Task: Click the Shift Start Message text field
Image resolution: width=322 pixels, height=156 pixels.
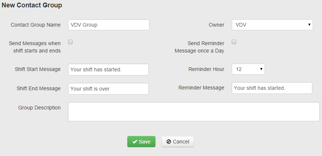Action: 108,69
